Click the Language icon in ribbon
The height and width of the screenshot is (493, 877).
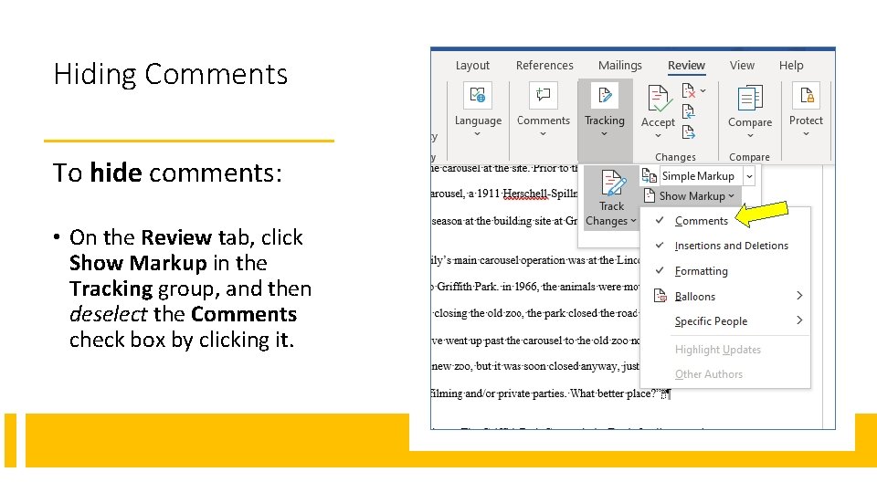click(x=478, y=96)
